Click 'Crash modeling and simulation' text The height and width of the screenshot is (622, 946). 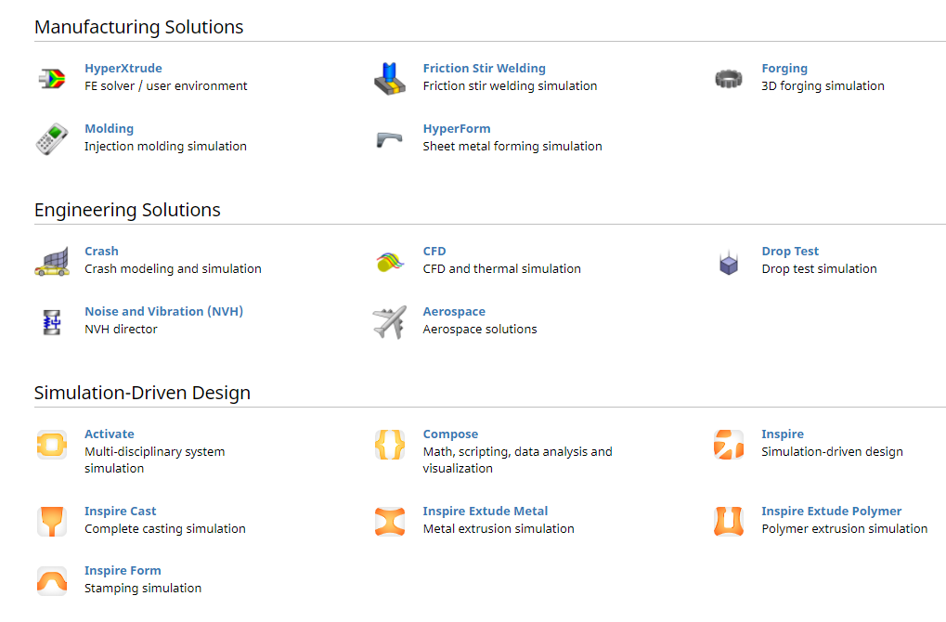click(x=173, y=268)
